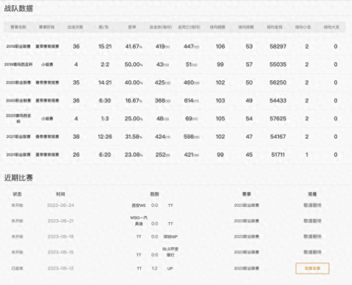Click the 观看录像 replay button

coord(313,268)
